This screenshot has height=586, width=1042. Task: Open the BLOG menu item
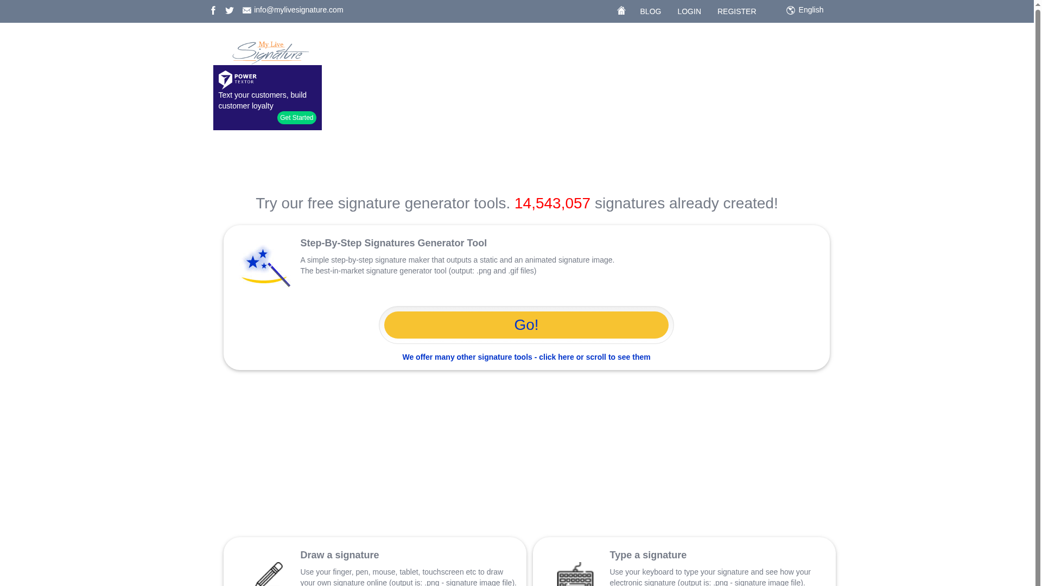650,11
